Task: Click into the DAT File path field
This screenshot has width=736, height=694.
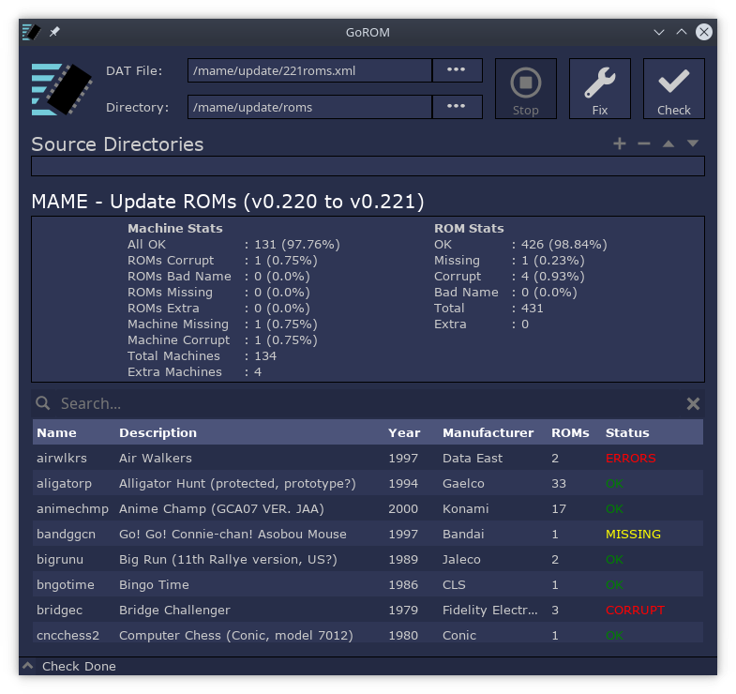Action: tap(309, 70)
